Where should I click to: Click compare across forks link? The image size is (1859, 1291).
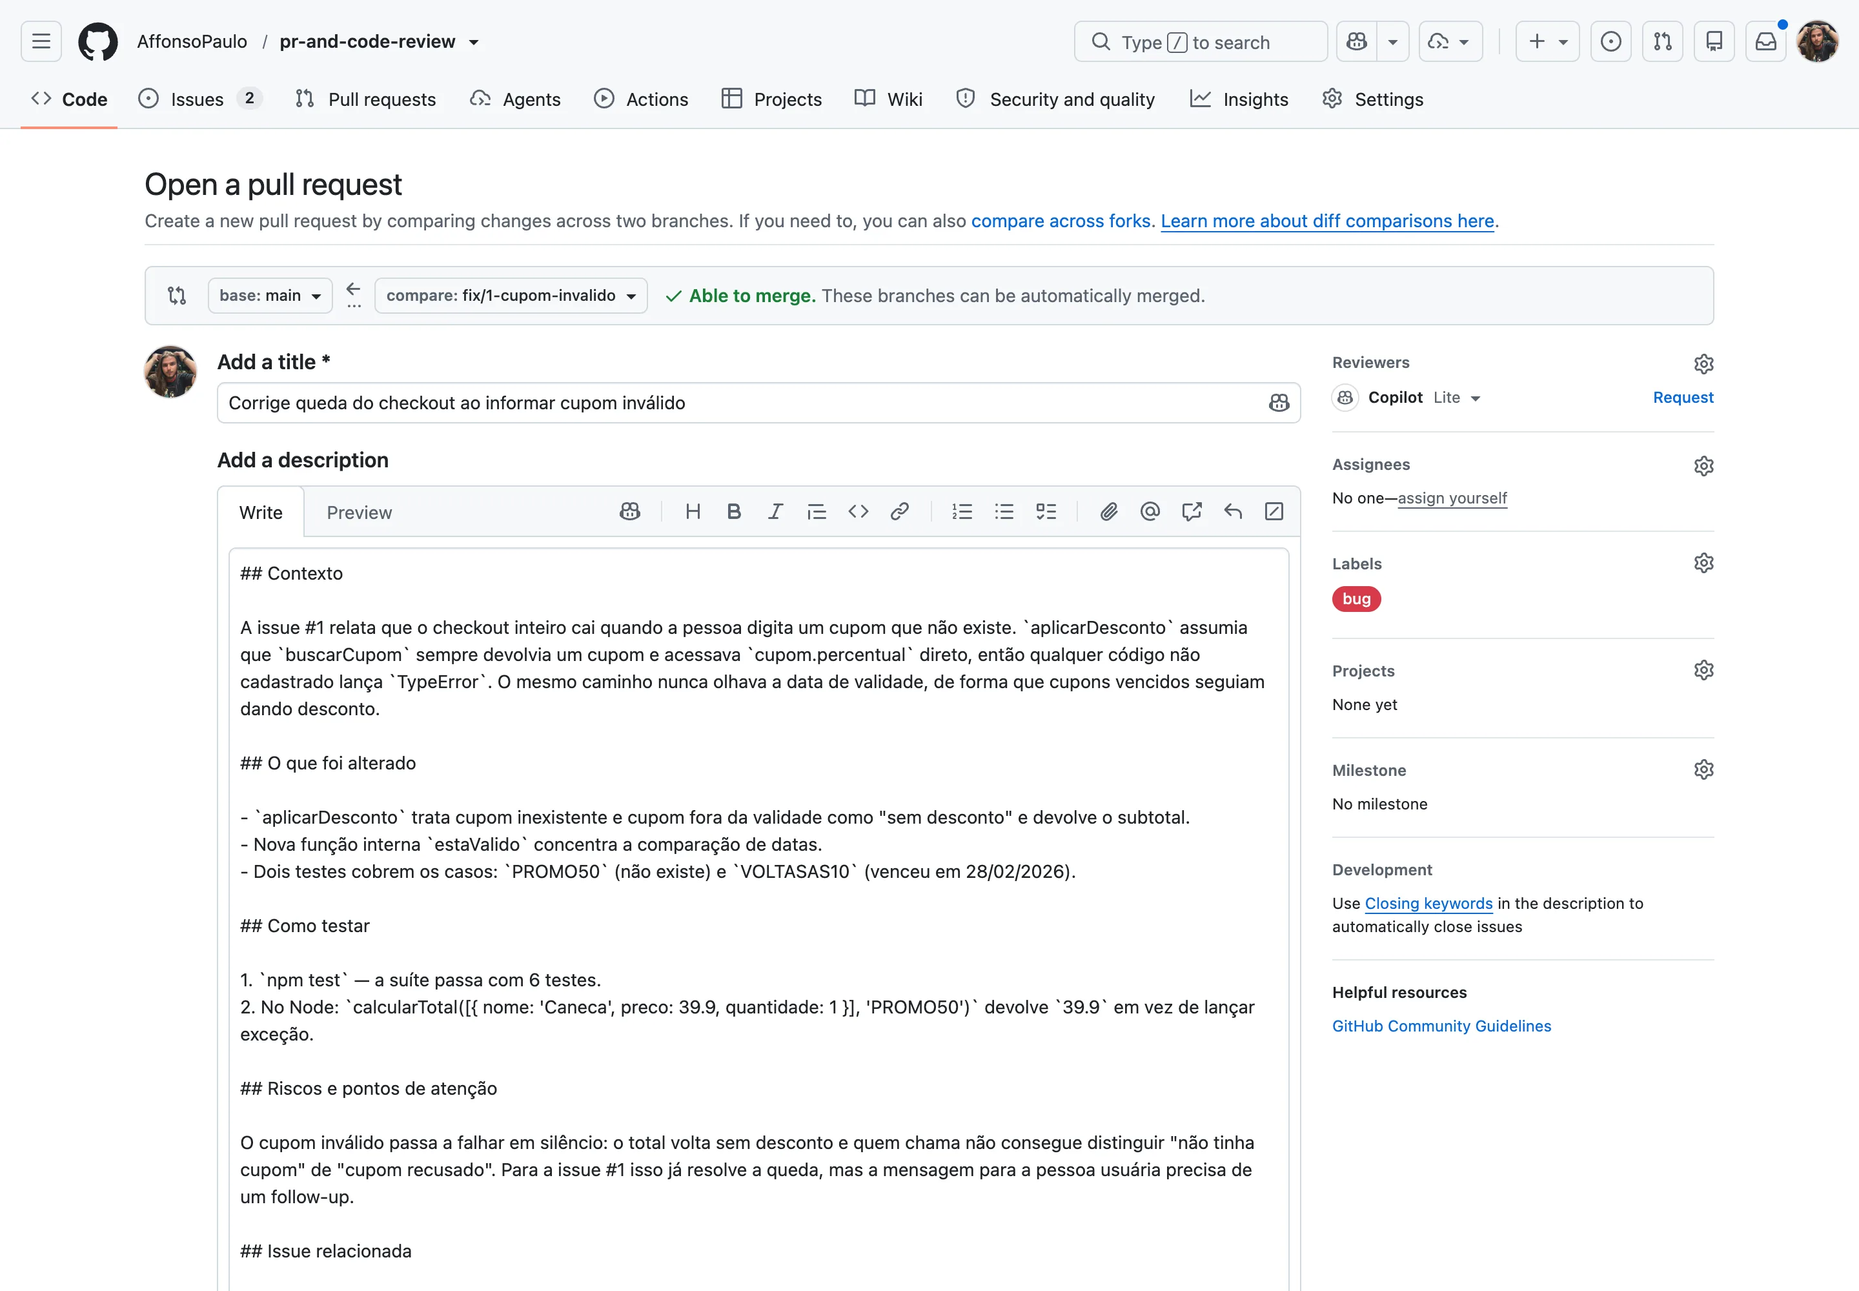[x=1061, y=221]
